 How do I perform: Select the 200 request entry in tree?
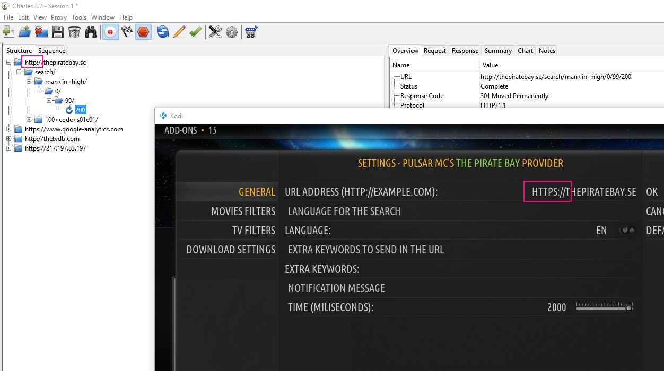(x=80, y=110)
